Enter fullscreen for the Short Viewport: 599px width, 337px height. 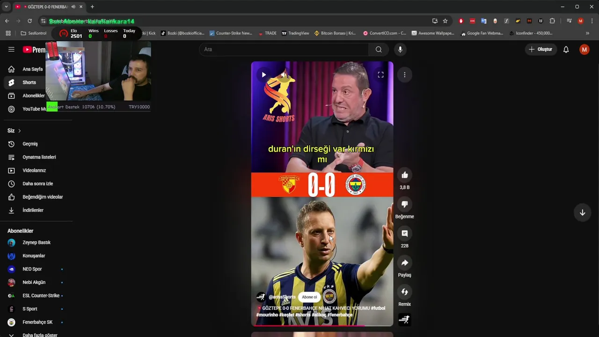point(380,74)
